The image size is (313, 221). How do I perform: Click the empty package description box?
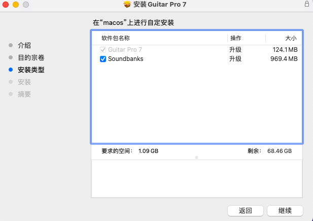[x=196, y=179]
